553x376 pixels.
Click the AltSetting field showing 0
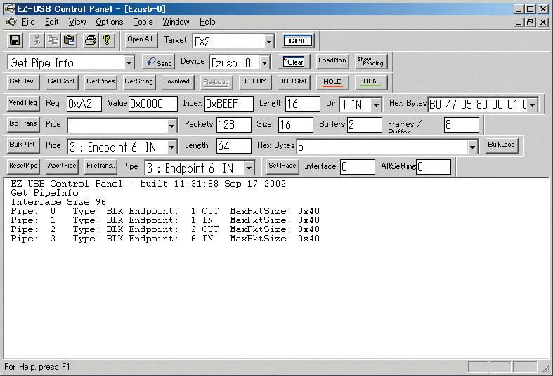point(434,167)
